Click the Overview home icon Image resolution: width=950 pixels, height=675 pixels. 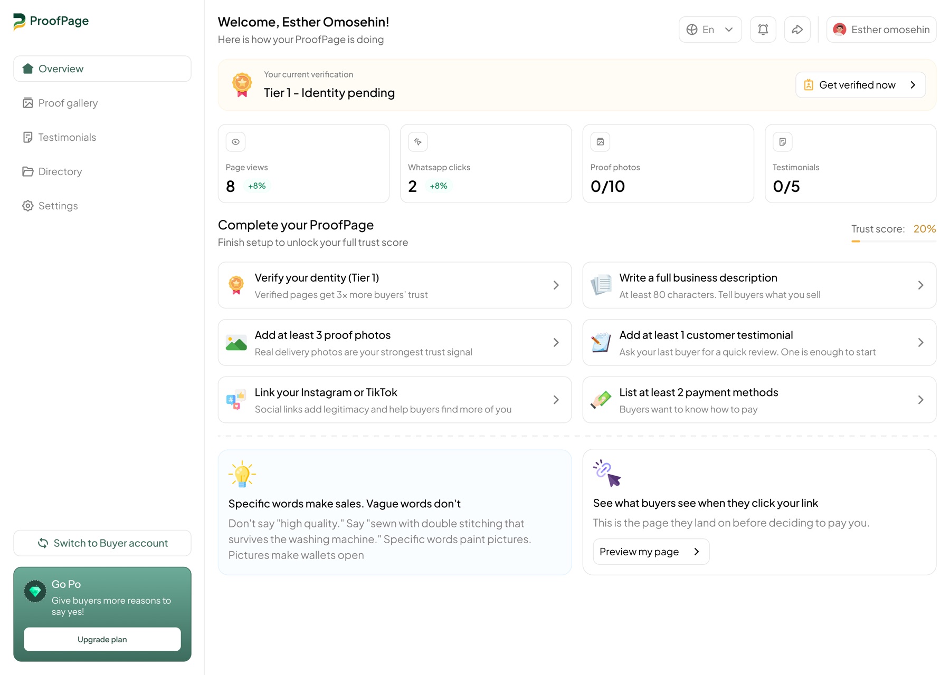28,69
